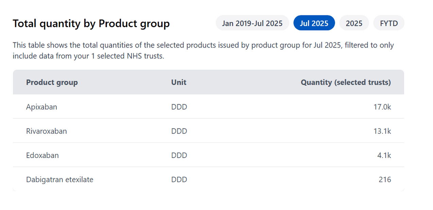Screen dimensions: 433x210
Task: Click the Product group column header
Action: coord(52,82)
